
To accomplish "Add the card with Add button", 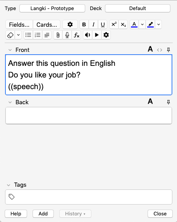I will tap(43, 213).
